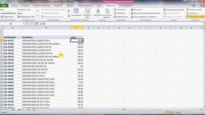Viewport: 205px width, 115px height.
Task: Switch to Normal view in the status bar
Action: pyautogui.click(x=167, y=112)
